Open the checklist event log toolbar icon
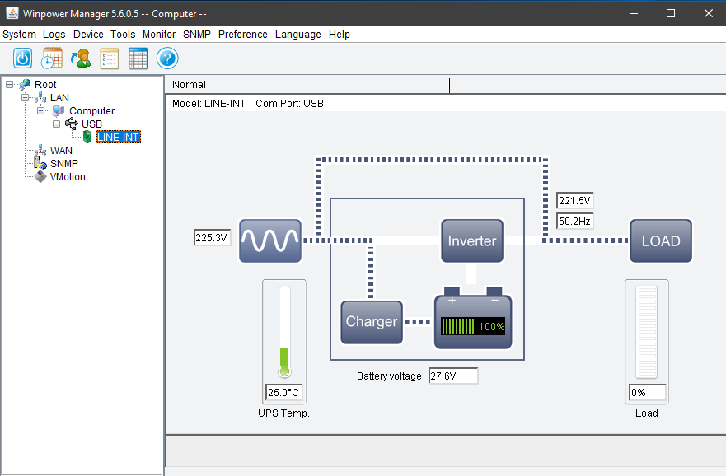This screenshot has width=726, height=476. point(110,58)
